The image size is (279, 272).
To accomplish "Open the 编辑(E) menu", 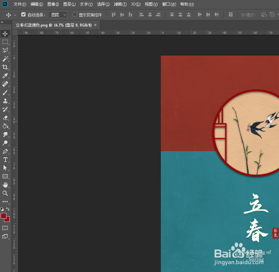I will pyautogui.click(x=37, y=4).
